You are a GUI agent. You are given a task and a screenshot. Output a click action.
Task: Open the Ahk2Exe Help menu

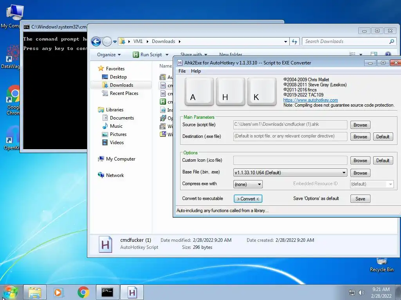coord(196,71)
